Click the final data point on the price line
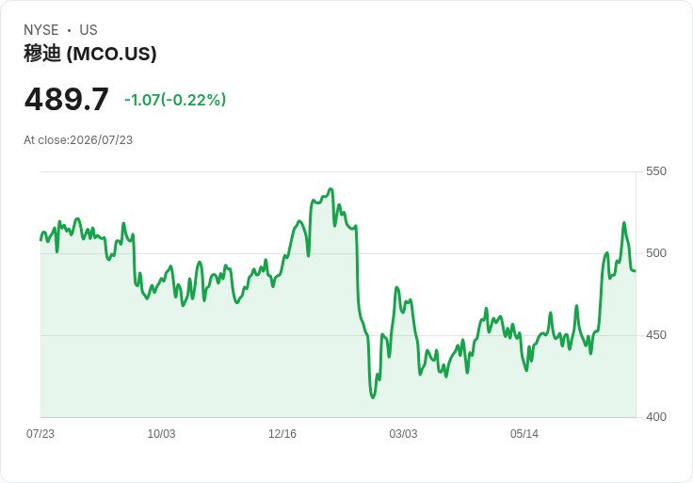The width and height of the screenshot is (693, 483). tap(636, 271)
